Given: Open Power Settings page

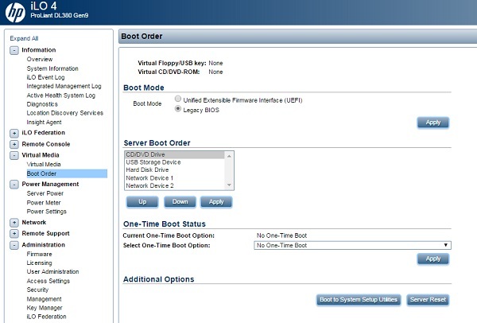Looking at the screenshot, I should click(x=47, y=212).
